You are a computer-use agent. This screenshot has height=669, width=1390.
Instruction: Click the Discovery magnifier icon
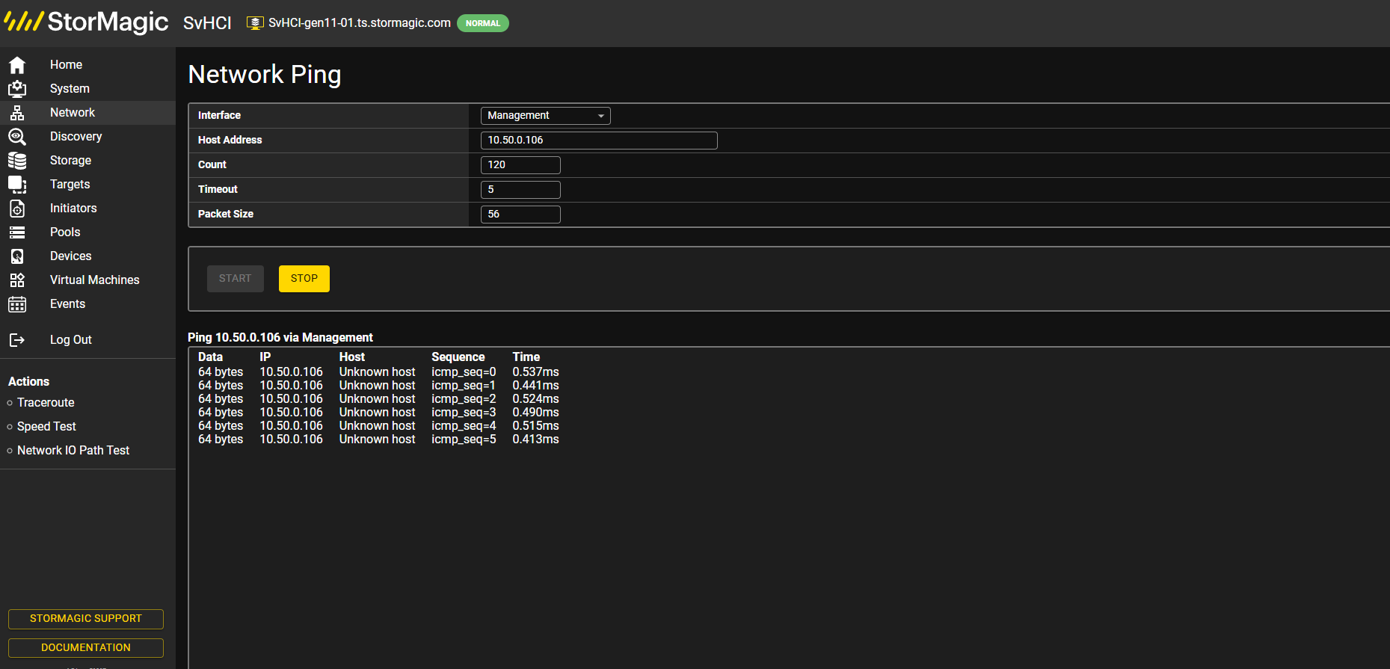[17, 137]
